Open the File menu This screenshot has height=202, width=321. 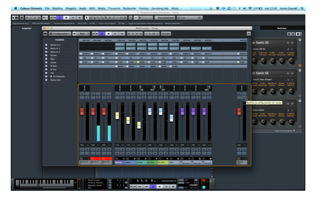coord(47,8)
